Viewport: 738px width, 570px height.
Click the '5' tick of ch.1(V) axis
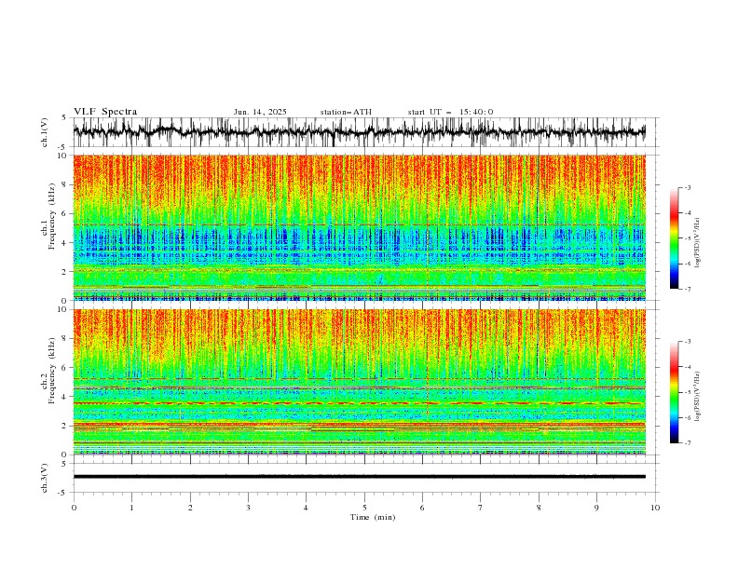65,118
